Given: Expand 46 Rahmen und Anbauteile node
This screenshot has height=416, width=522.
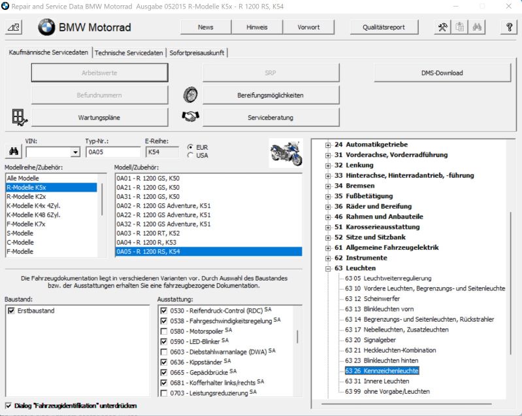Looking at the screenshot, I should pos(328,217).
